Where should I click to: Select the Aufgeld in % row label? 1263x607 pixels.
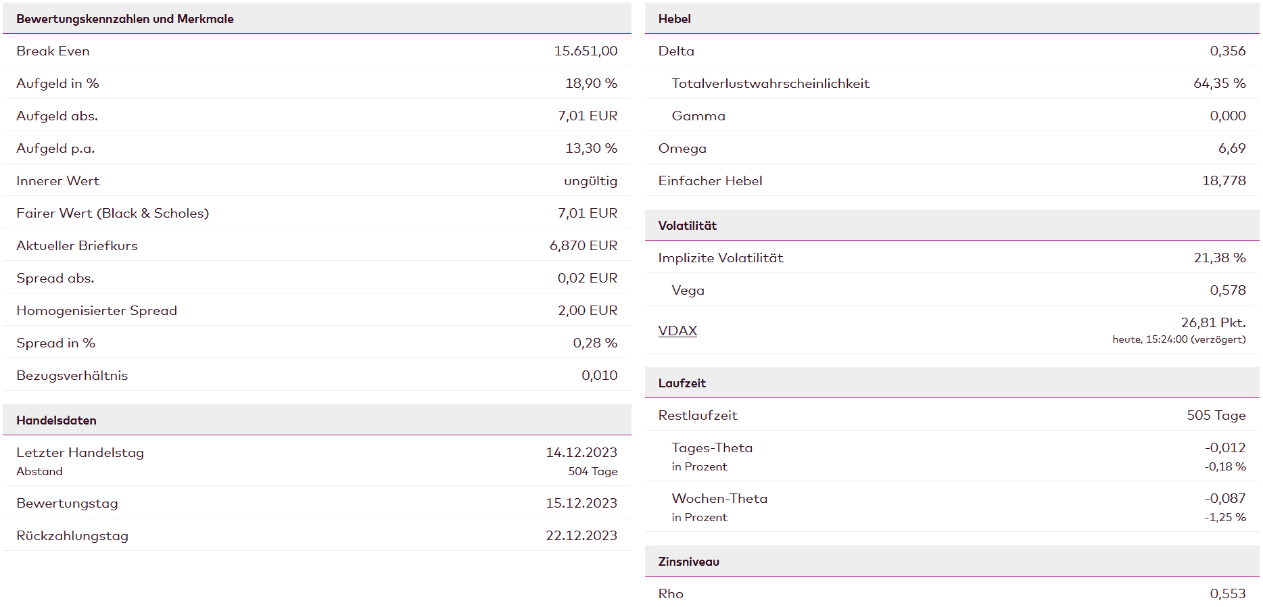[x=57, y=83]
